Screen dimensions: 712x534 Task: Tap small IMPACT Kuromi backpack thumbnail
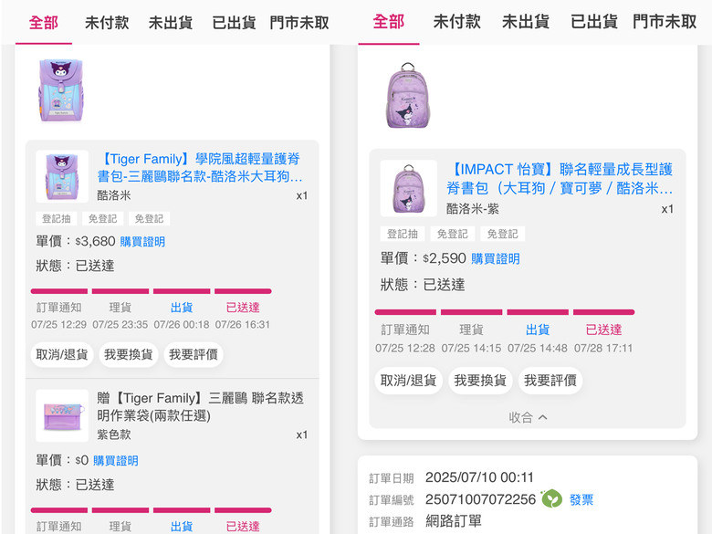pyautogui.click(x=409, y=188)
